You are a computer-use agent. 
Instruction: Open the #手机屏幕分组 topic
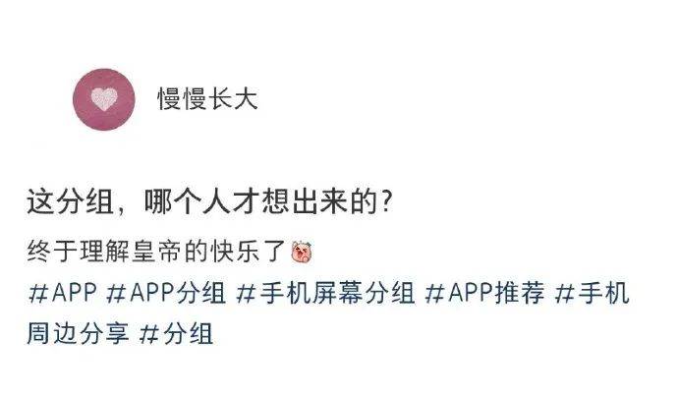pos(326,293)
